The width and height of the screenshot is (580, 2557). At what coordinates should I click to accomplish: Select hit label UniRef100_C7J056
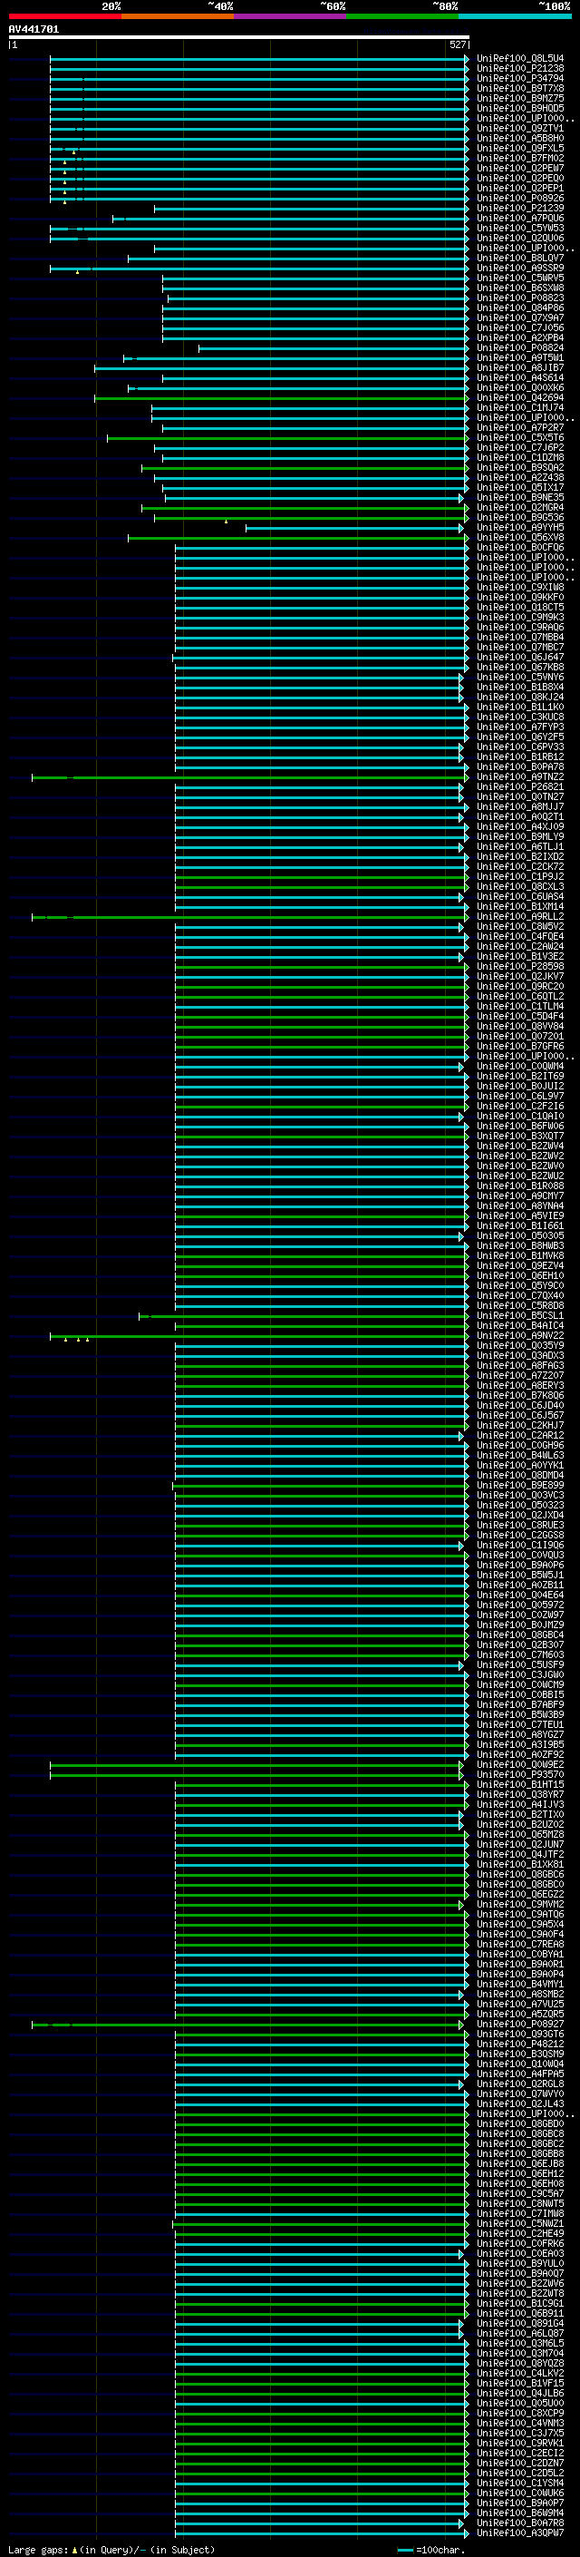coord(520,327)
